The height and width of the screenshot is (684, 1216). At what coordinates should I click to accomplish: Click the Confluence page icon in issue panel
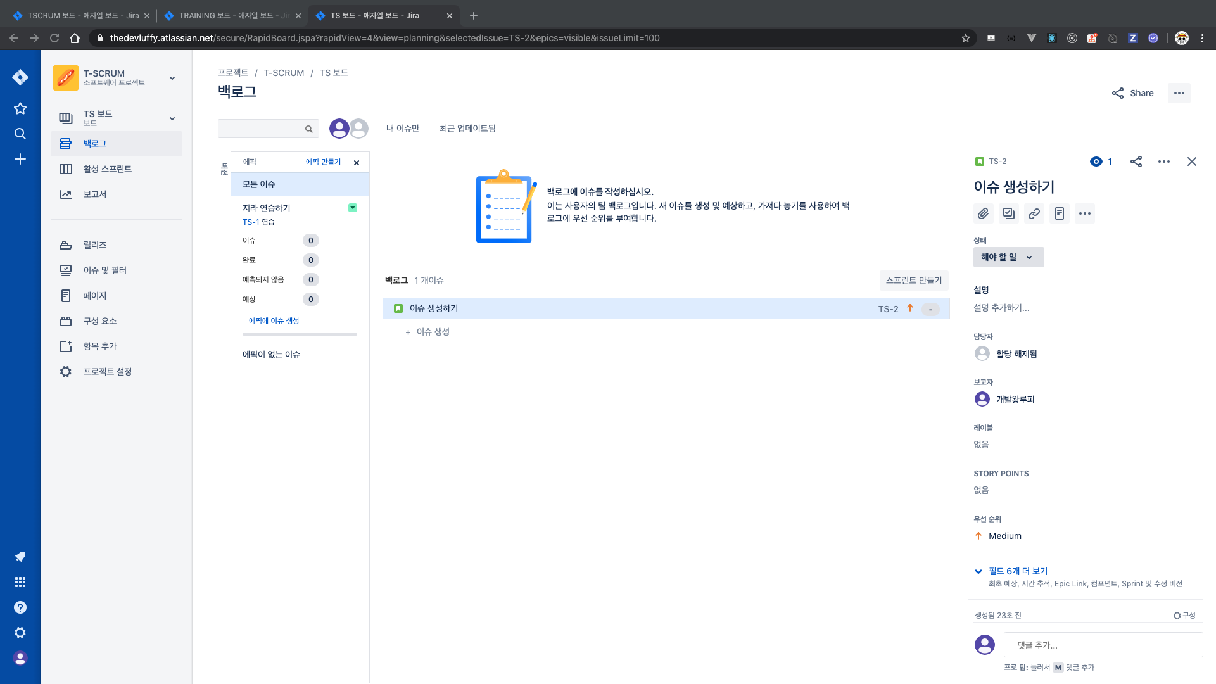tap(1059, 213)
